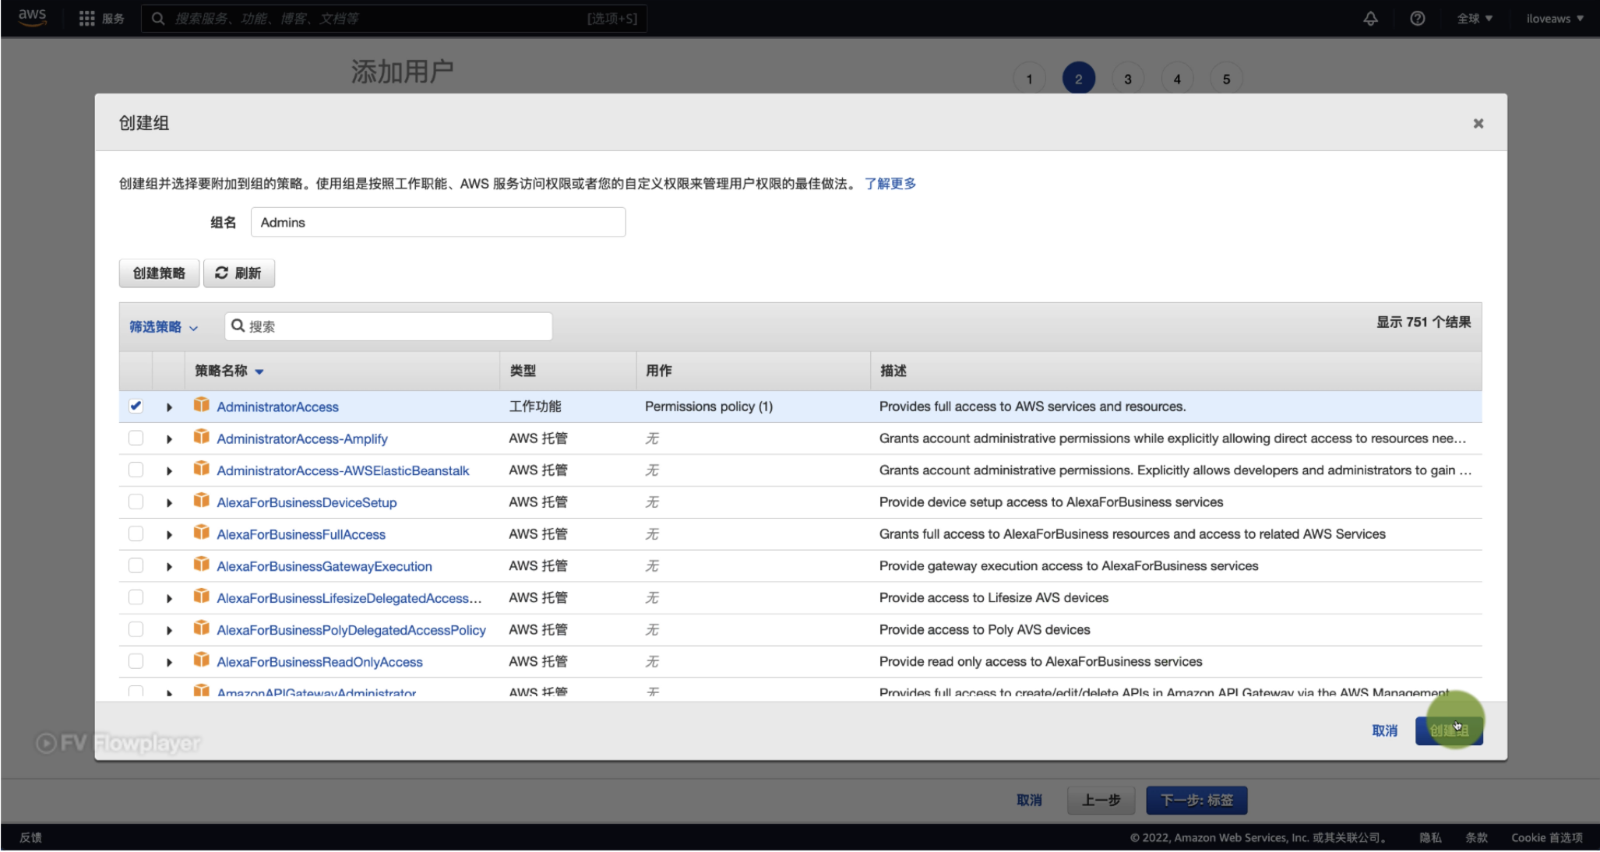Viewport: 1600px width, 852px height.
Task: Focus the top AWS services search bar
Action: coord(394,18)
